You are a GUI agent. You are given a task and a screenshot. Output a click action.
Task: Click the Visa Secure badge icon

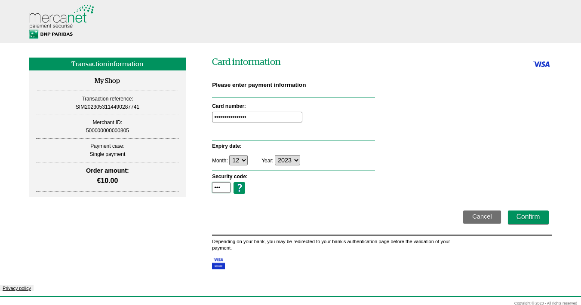(x=218, y=263)
